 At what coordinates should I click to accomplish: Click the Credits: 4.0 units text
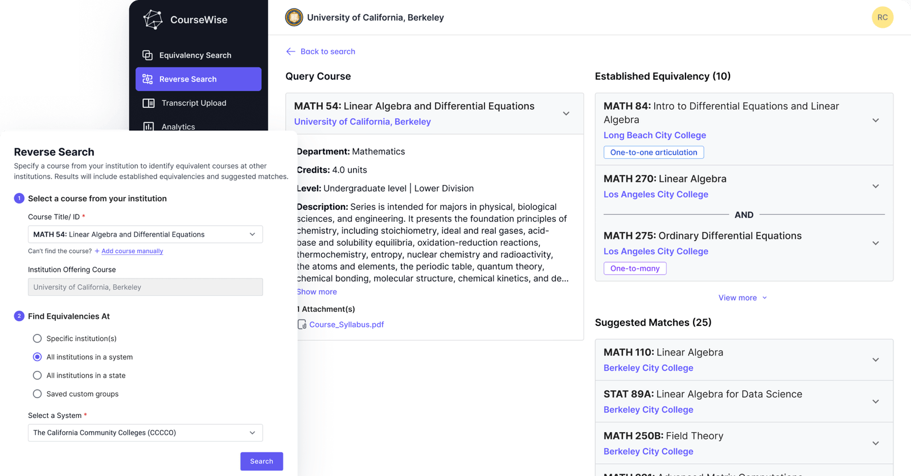[x=332, y=170]
